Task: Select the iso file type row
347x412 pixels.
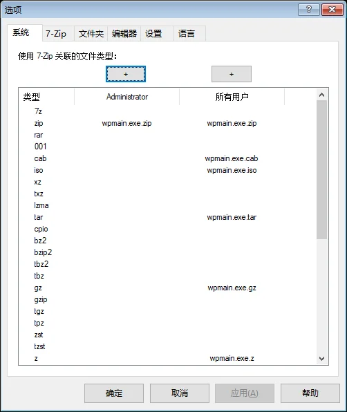Action: 167,170
